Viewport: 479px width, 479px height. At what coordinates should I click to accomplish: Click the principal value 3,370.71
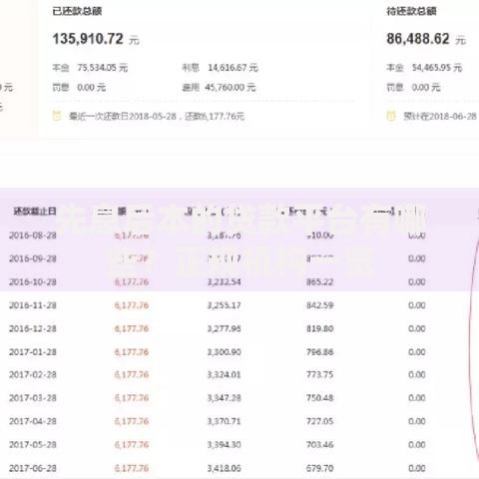click(x=224, y=421)
